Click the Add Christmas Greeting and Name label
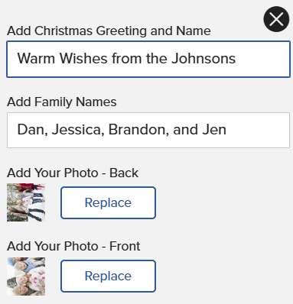293x304 pixels. click(109, 31)
